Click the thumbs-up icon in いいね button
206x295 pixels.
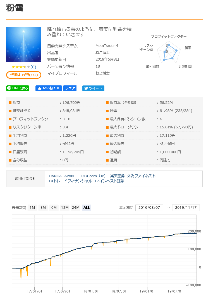pos(39,88)
